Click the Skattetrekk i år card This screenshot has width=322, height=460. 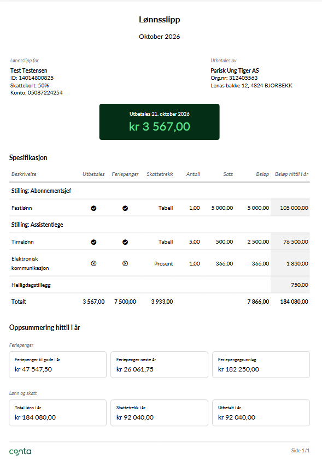160,413
